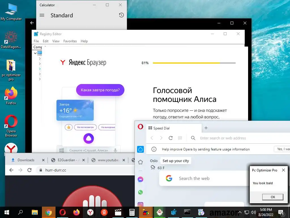
Task: Open a new tab in Opera
Action: (x=206, y=128)
